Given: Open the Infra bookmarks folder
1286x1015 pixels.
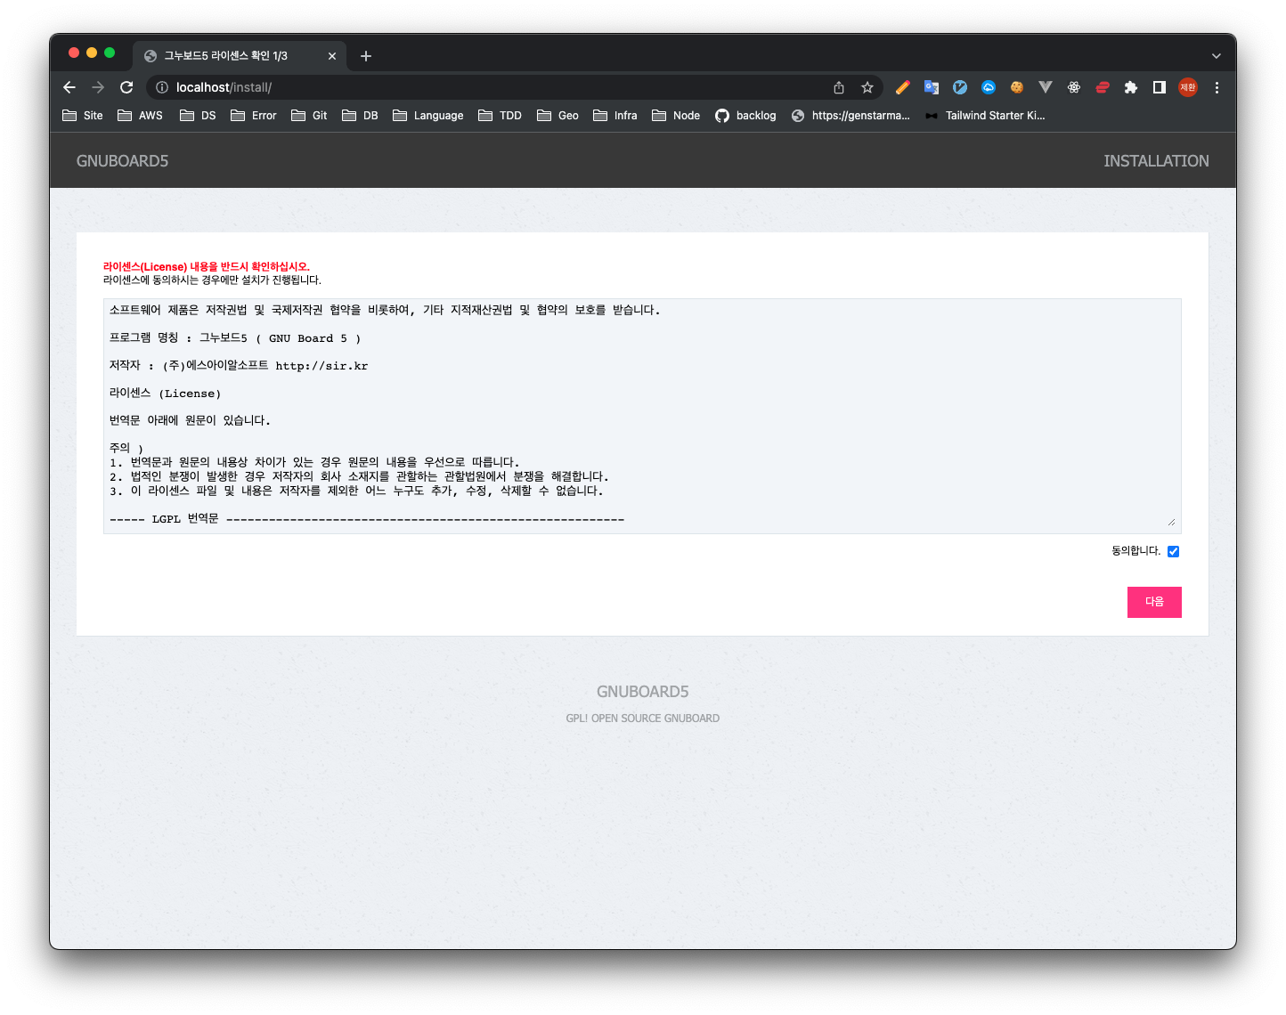Looking at the screenshot, I should tap(615, 116).
